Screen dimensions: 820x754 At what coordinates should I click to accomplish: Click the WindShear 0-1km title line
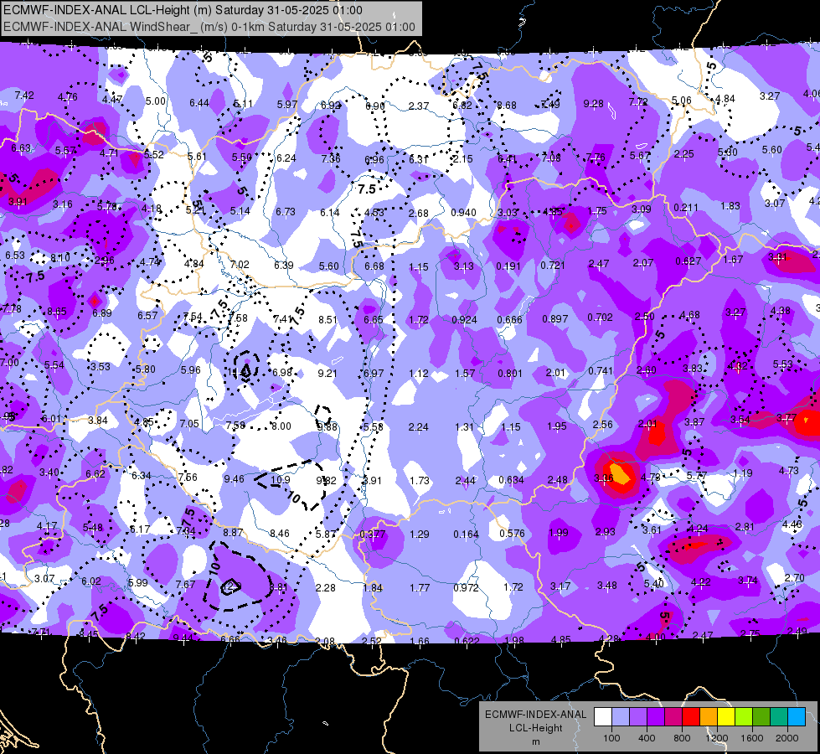209,27
